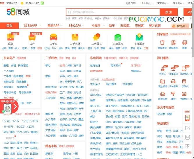Open the 东莞招聘 section heading
The image size is (194, 159).
(96, 58)
